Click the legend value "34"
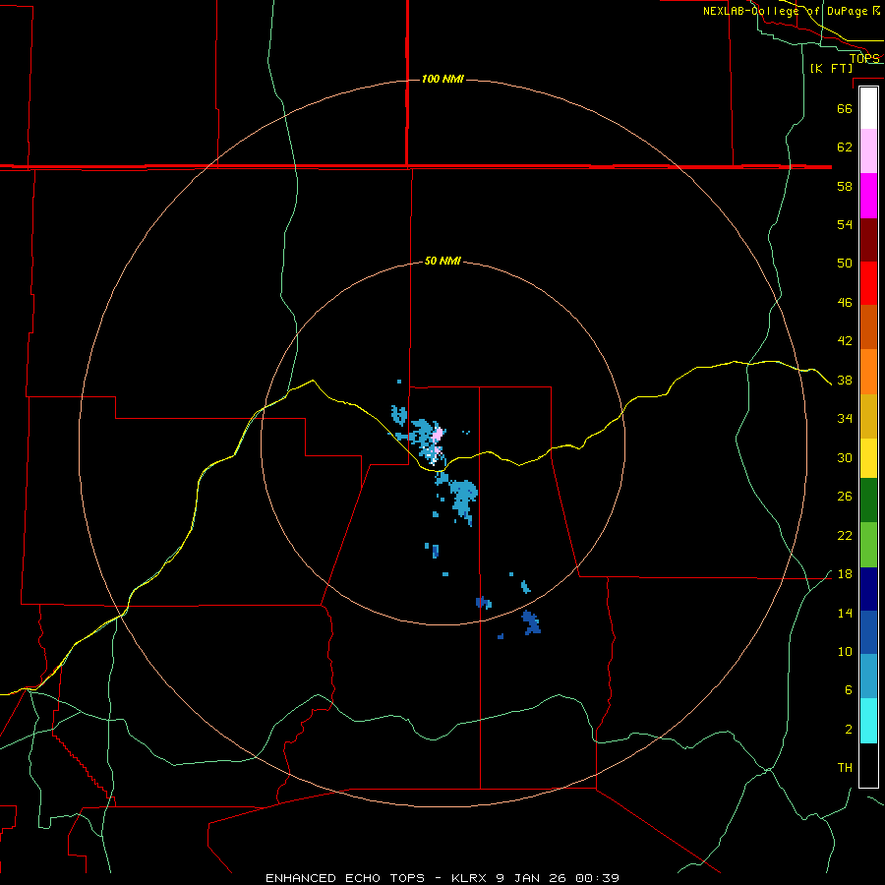This screenshot has width=885, height=885. pyautogui.click(x=845, y=418)
